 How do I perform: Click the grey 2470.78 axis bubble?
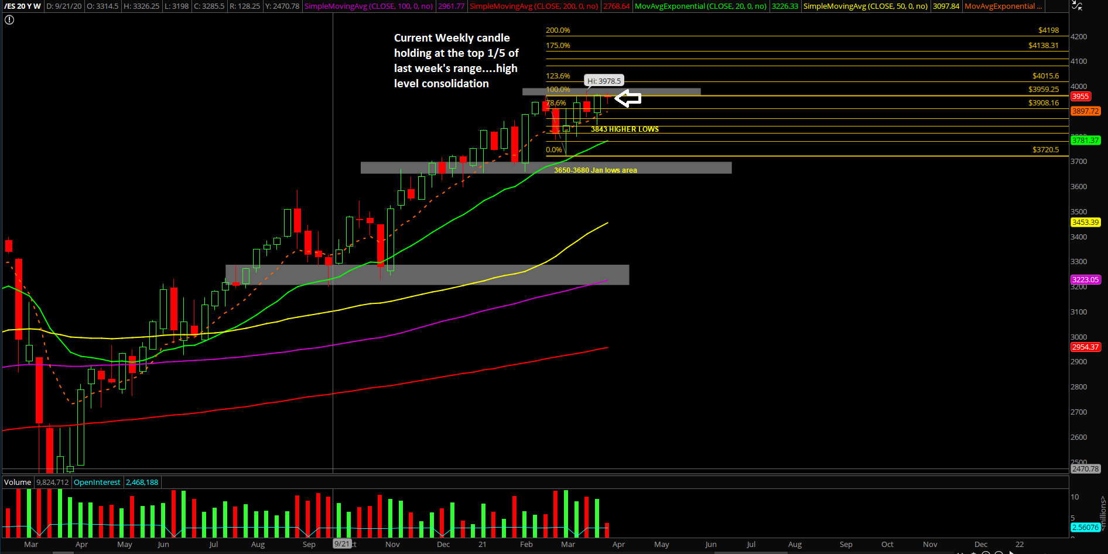coord(1086,468)
